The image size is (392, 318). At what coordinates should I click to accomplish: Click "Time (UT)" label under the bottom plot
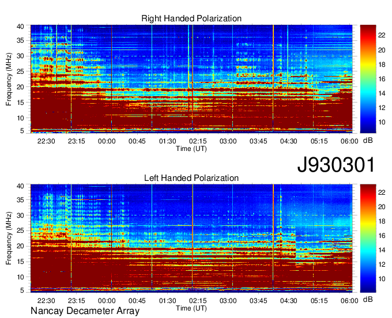coord(191,308)
